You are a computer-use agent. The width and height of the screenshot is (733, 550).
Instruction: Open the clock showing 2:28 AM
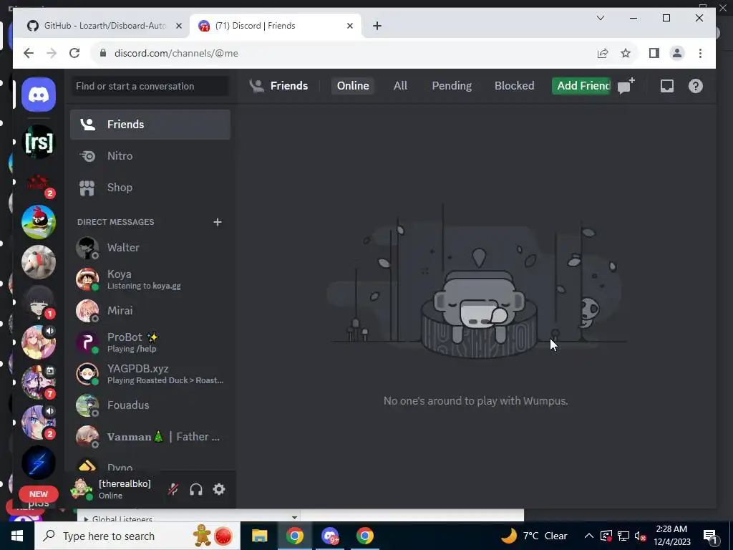(x=671, y=536)
